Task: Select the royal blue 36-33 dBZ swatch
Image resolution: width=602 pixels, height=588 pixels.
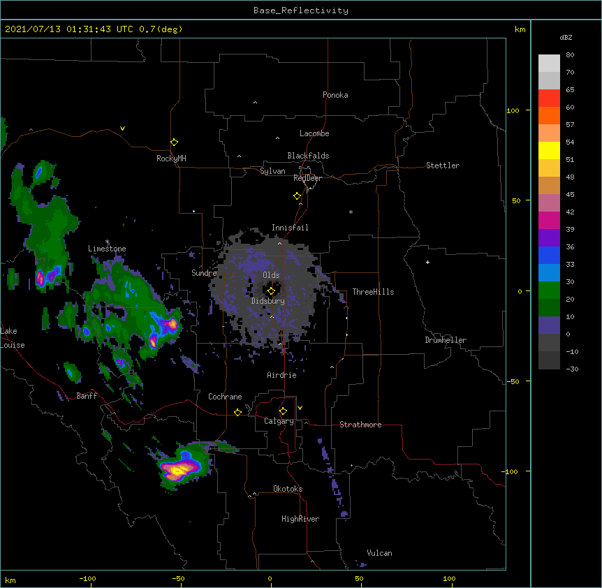Action: [549, 255]
